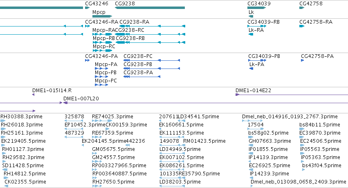348x188 pixels.
Task: Click the RE74025.3prime EST feature
Action: [x=102, y=121]
